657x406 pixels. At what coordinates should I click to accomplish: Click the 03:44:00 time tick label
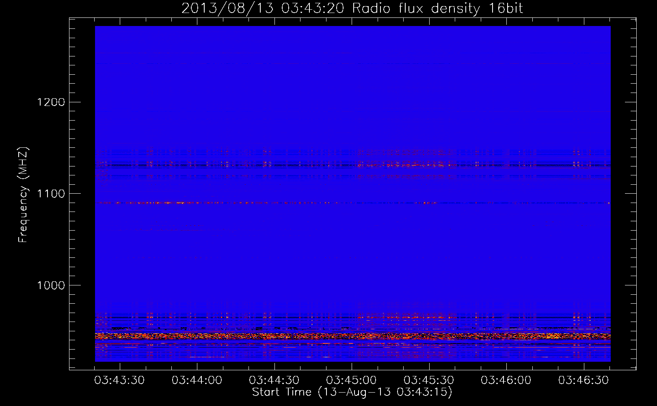[197, 380]
